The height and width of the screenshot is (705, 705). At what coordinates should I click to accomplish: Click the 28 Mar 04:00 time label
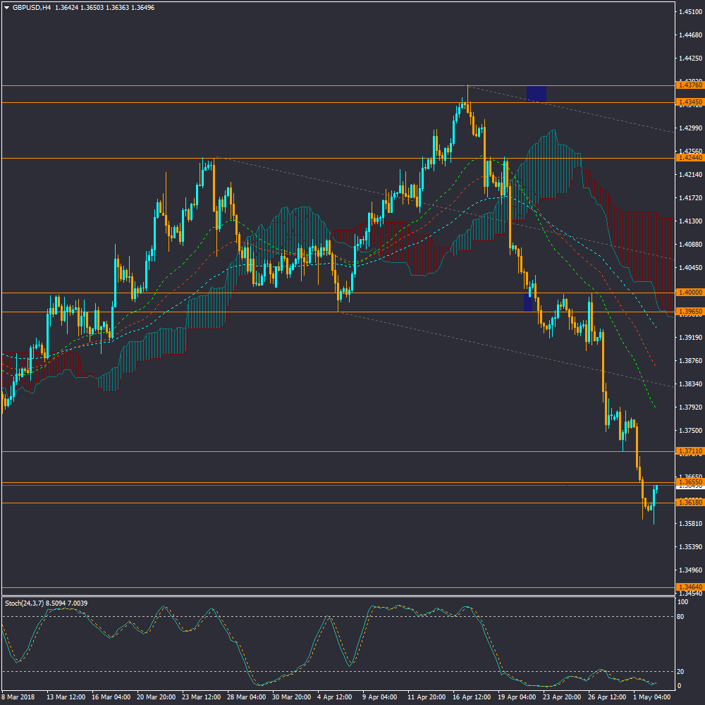click(x=247, y=697)
